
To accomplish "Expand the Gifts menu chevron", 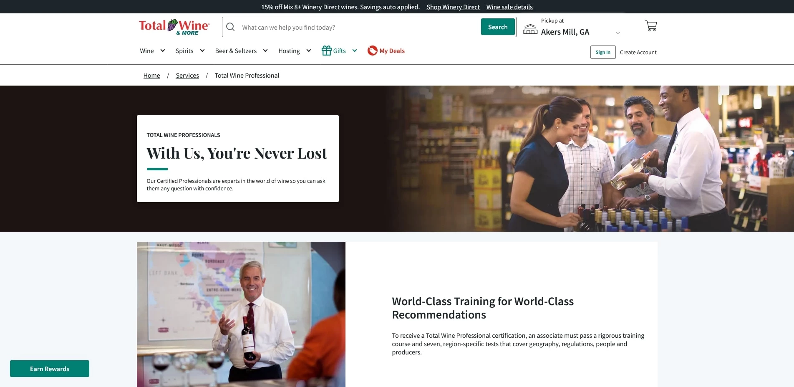I will pos(355,51).
